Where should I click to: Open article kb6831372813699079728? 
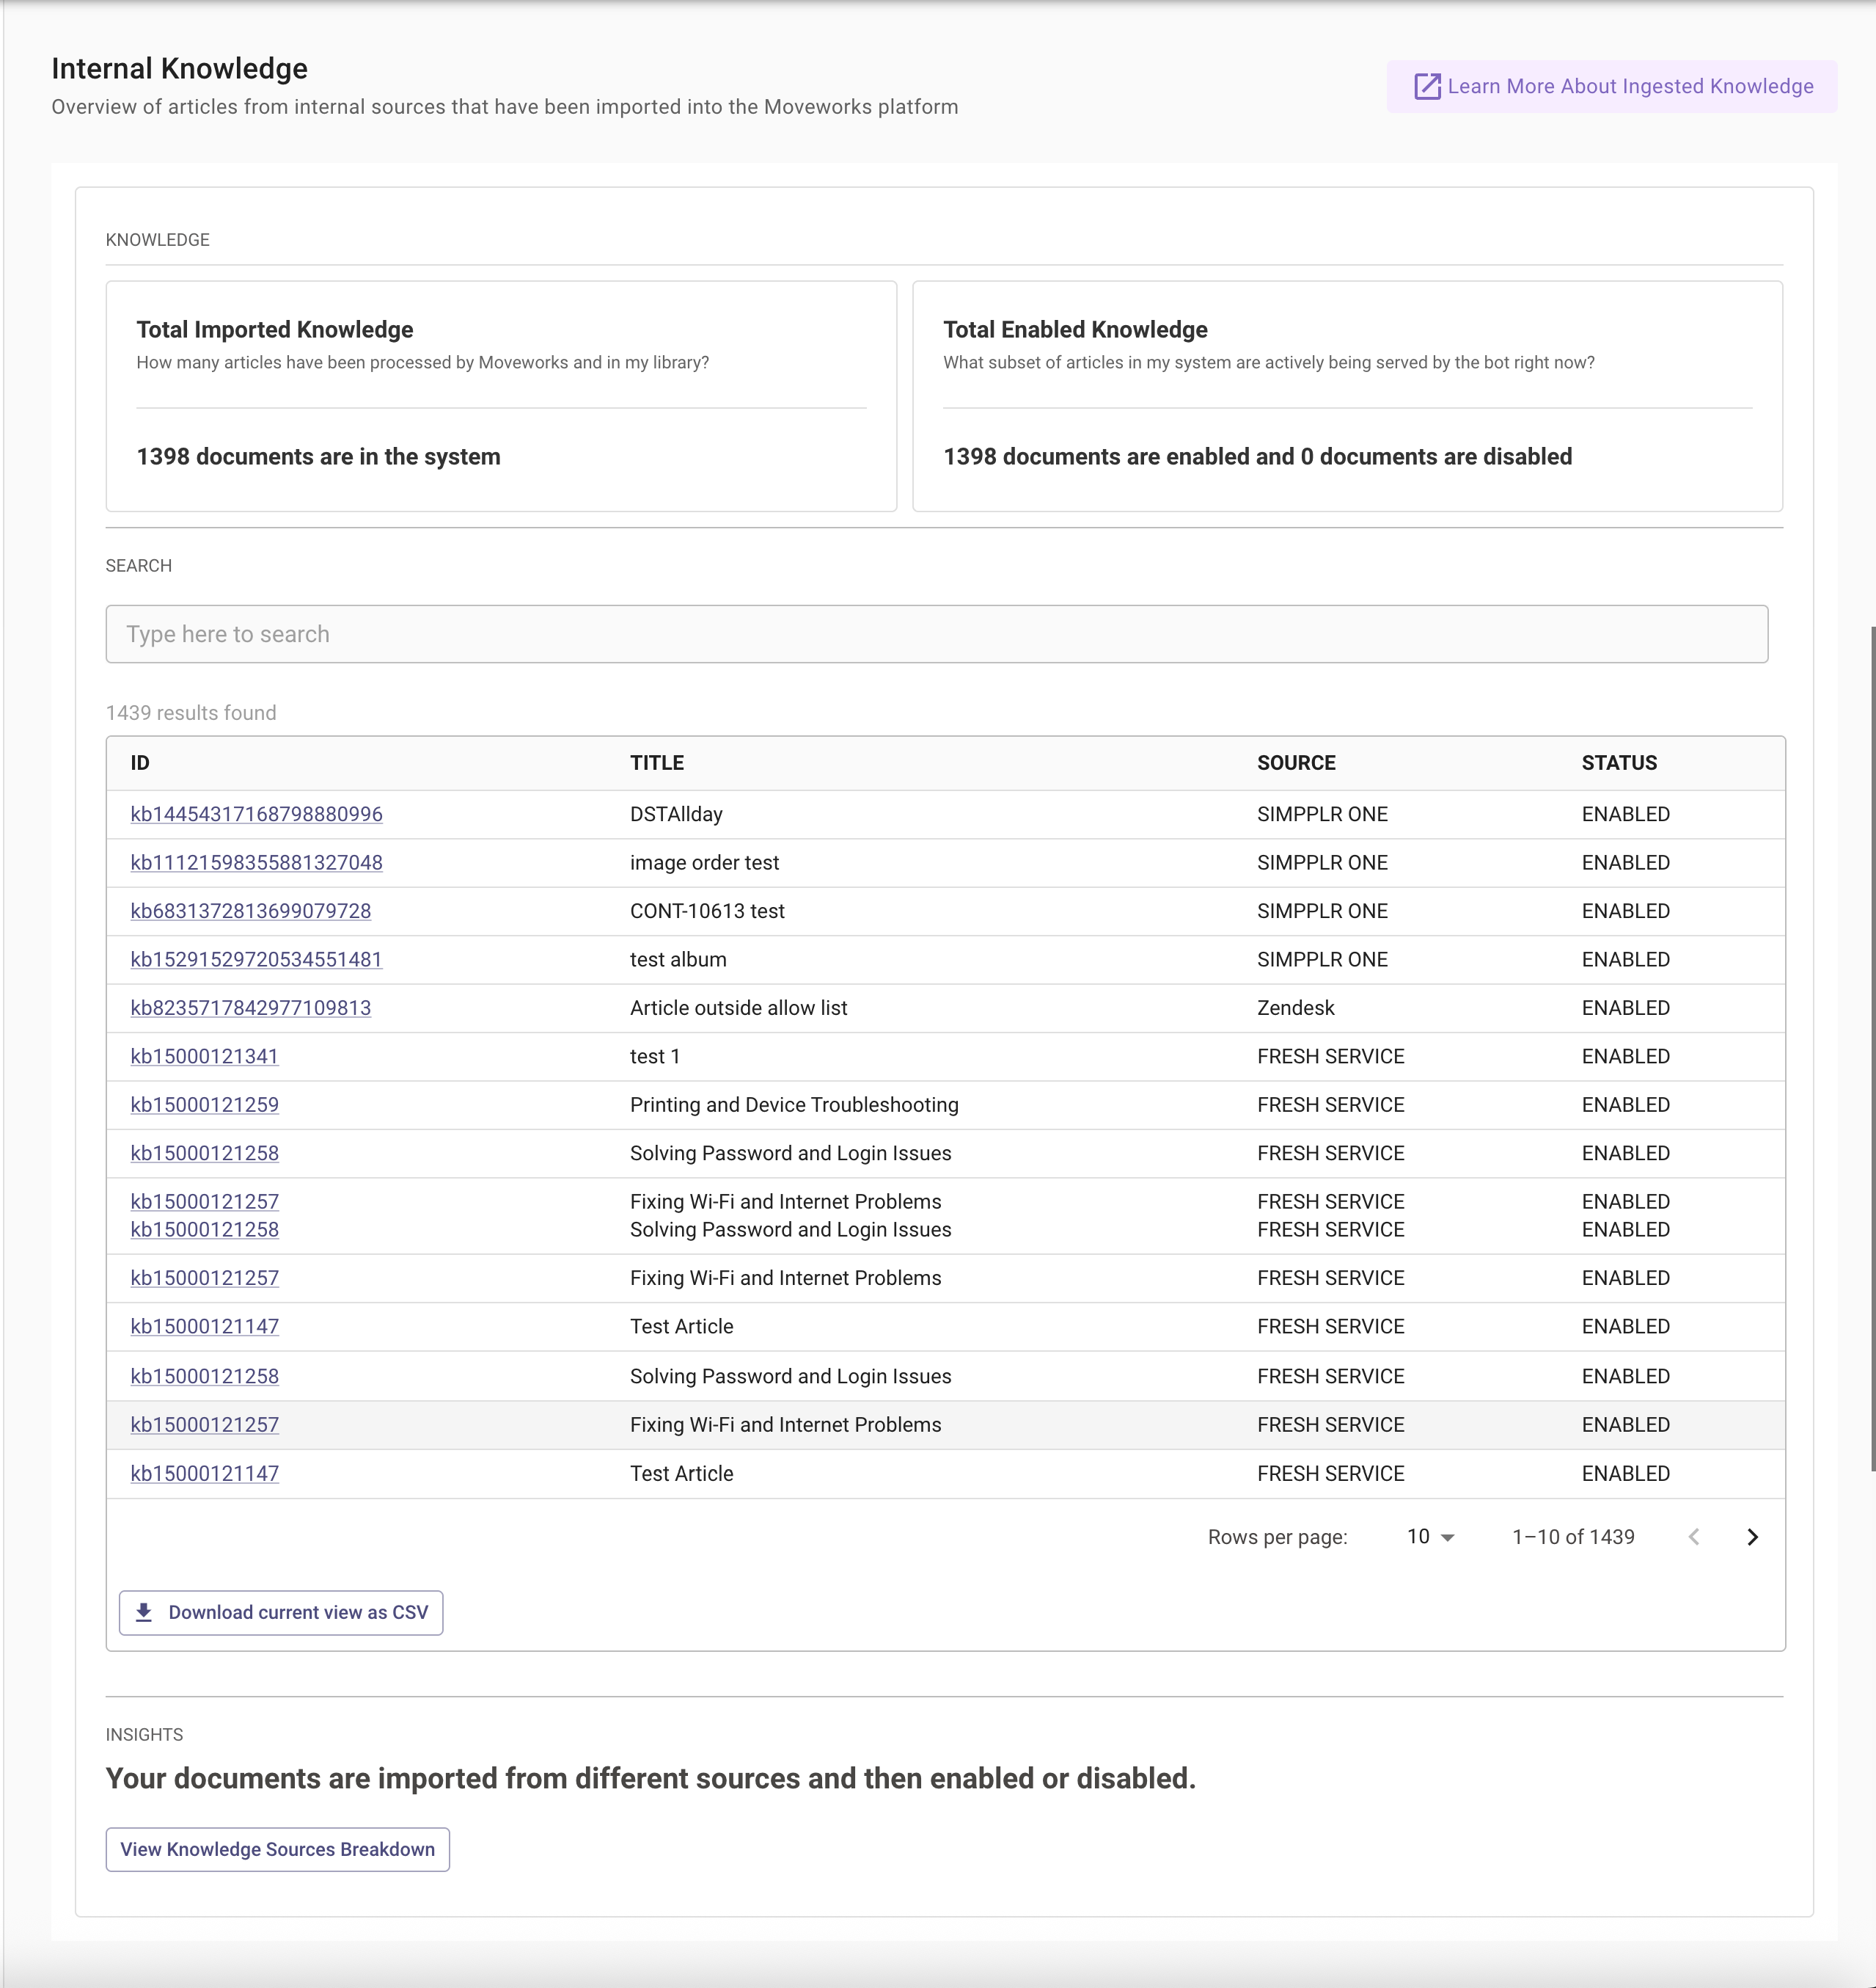[x=250, y=911]
